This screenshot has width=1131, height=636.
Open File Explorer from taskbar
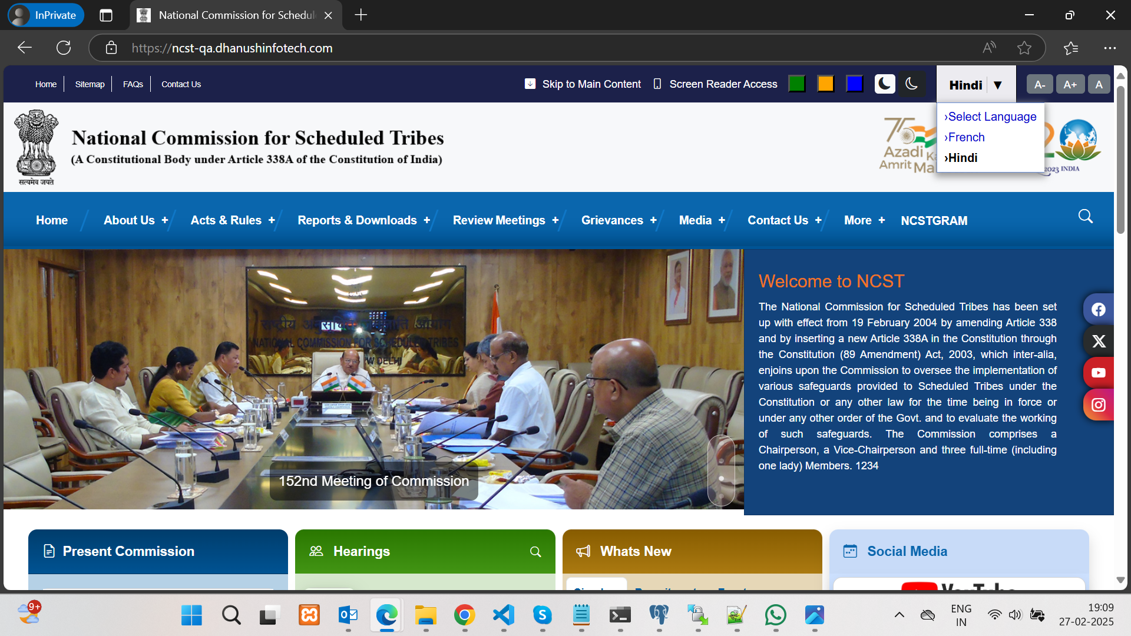pos(426,615)
